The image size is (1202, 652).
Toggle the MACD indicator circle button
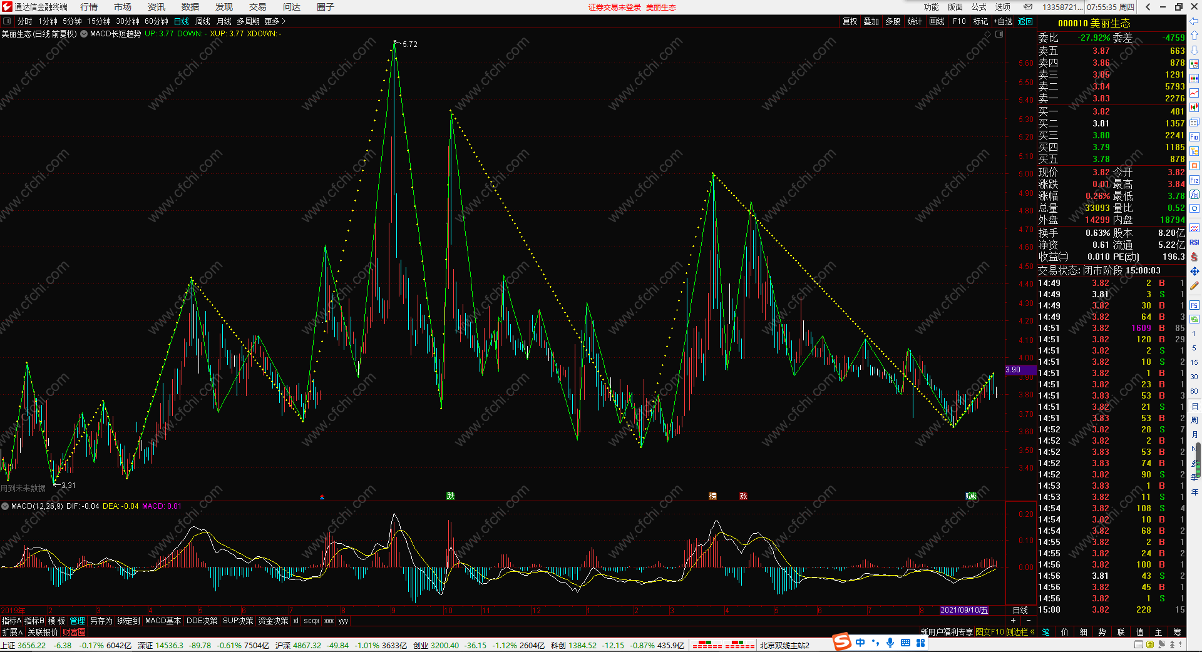[5, 506]
